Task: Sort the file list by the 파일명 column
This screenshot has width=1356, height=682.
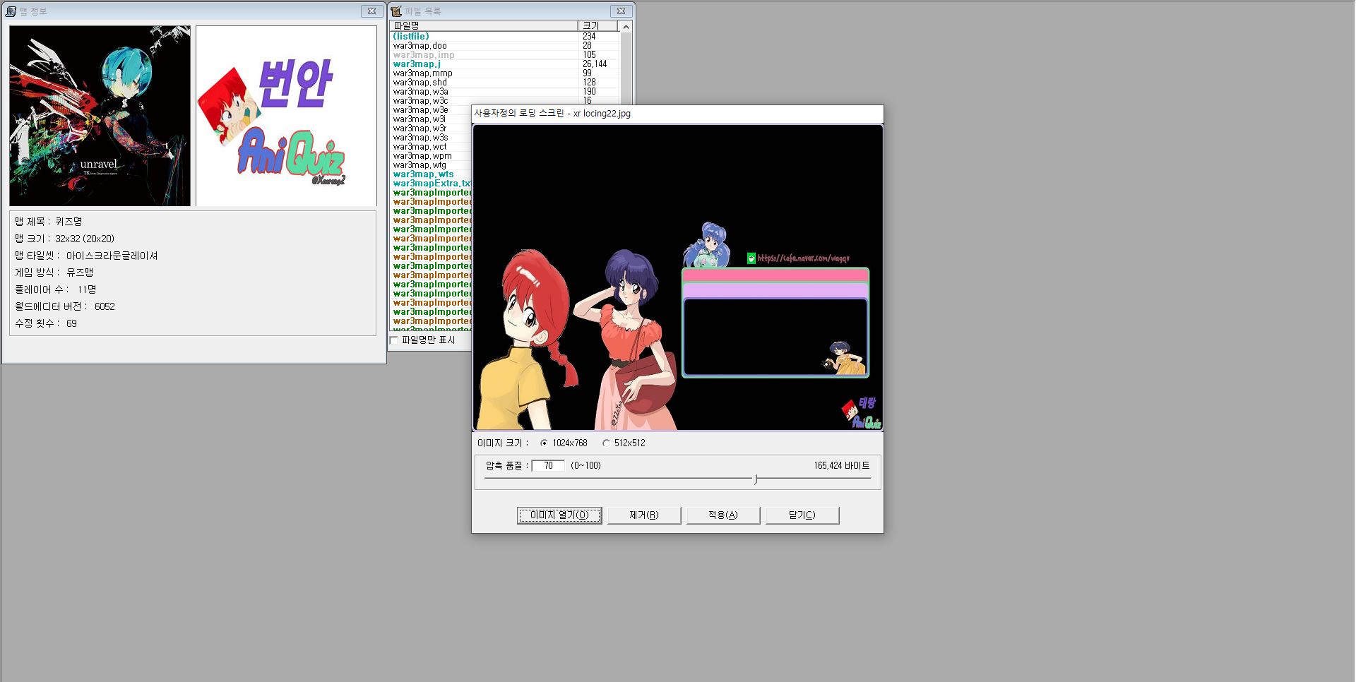Action: [x=483, y=26]
